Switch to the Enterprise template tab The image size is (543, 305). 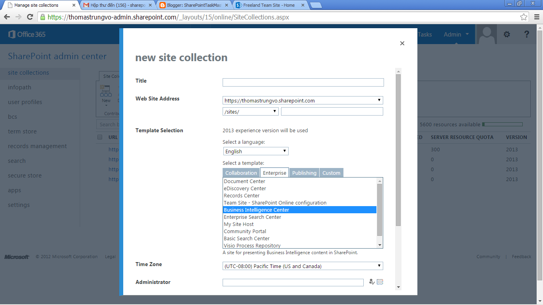coord(275,173)
